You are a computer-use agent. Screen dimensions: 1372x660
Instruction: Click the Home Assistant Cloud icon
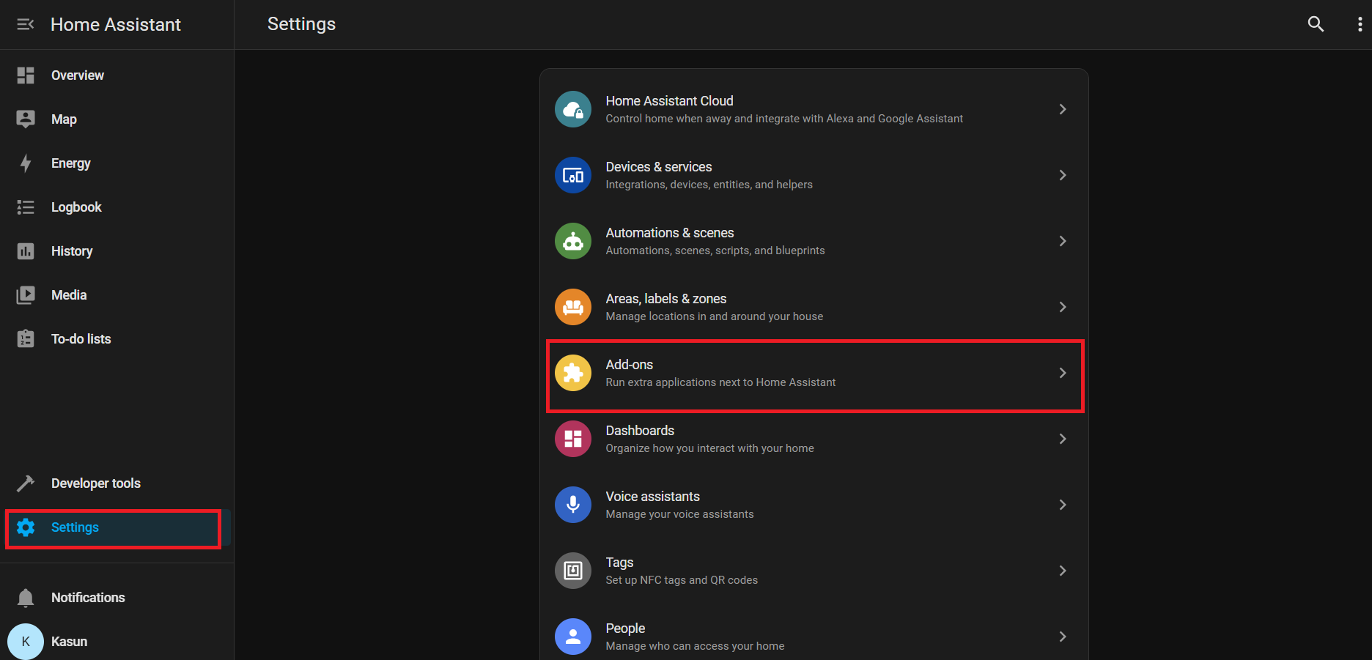point(573,109)
